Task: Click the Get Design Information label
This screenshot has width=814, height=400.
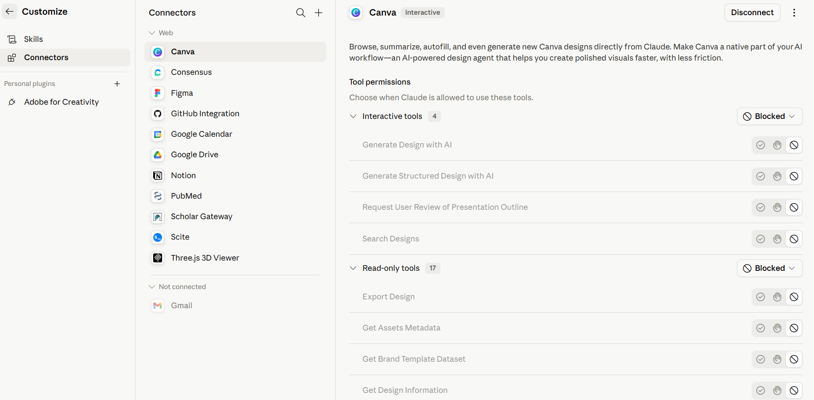Action: 405,390
